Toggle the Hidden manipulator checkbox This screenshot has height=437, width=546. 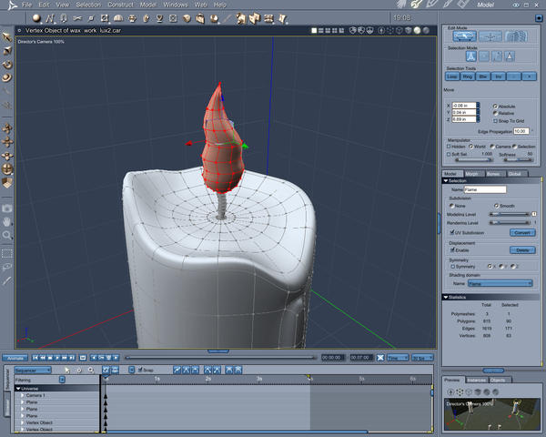pos(449,147)
